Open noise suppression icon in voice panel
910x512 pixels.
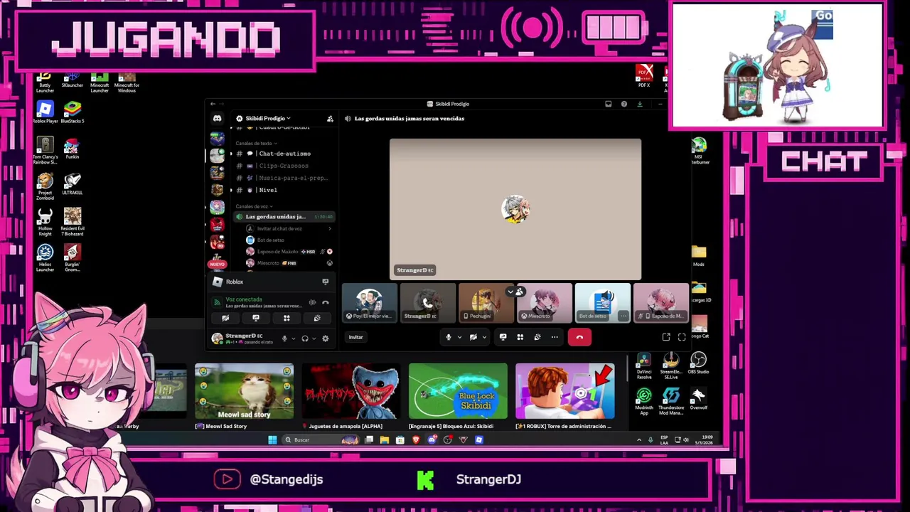[312, 302]
